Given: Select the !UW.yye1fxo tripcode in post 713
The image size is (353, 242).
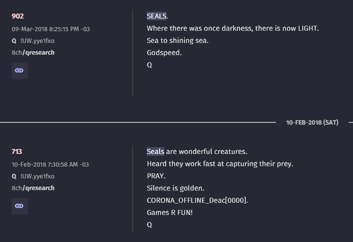Looking at the screenshot, I should 38,177.
